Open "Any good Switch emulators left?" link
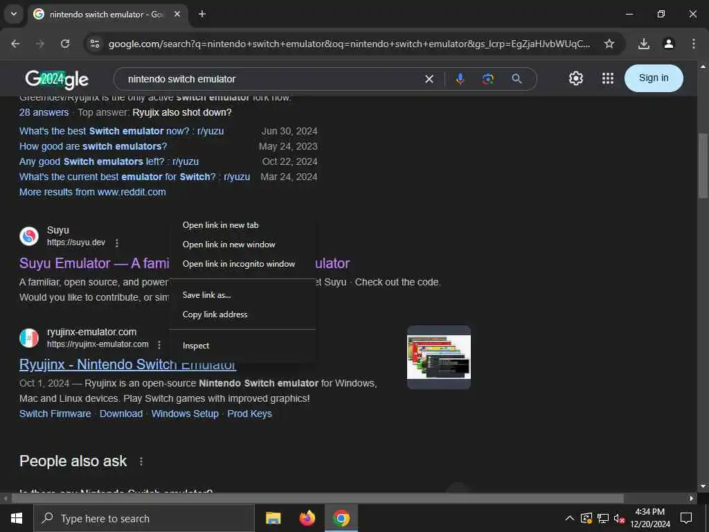 coord(109,161)
